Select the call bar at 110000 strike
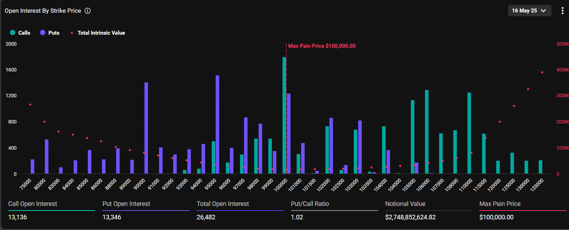Screen dimensions: 569x230 click(x=469, y=133)
